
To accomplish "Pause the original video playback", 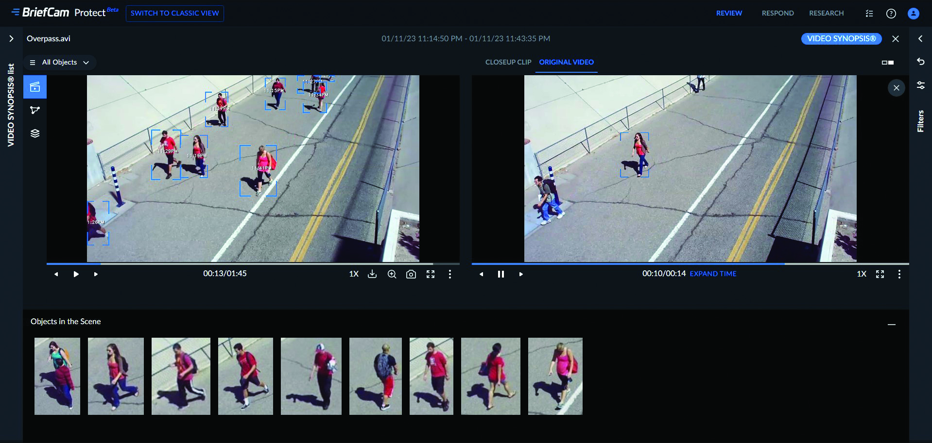I will tap(501, 274).
